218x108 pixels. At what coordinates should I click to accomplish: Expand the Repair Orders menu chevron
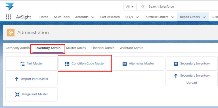point(204,17)
